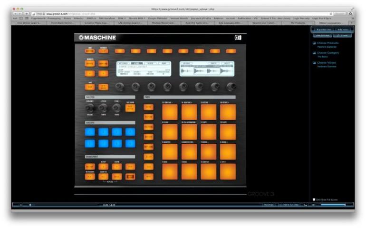
Task: Click the Search button in sidebar
Action: (x=342, y=36)
